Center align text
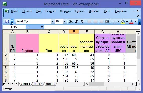This screenshot has height=93, width=143. (x=96, y=22)
